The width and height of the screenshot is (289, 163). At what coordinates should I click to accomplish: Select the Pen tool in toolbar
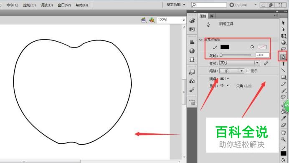[x=283, y=57]
